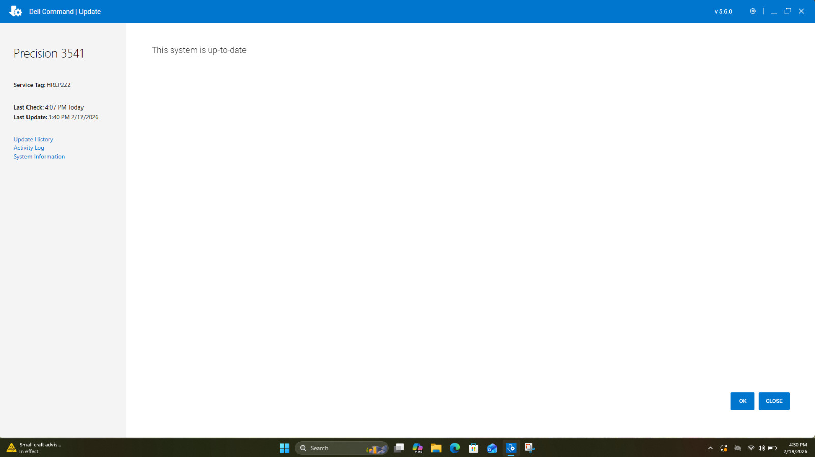Open the Windows Update tray icon
The image size is (815, 457).
724,448
